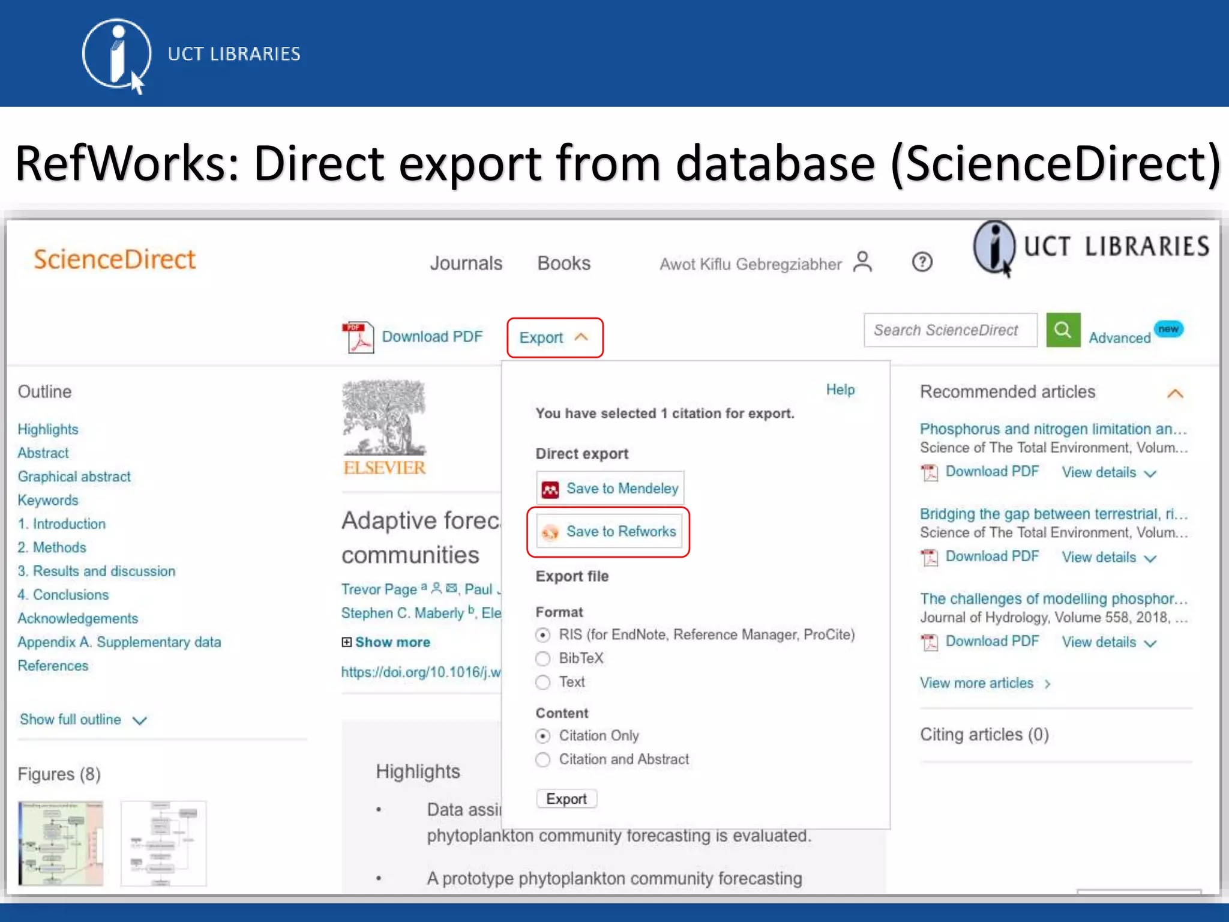
Task: Open the second figure thumbnail
Action: [x=163, y=843]
